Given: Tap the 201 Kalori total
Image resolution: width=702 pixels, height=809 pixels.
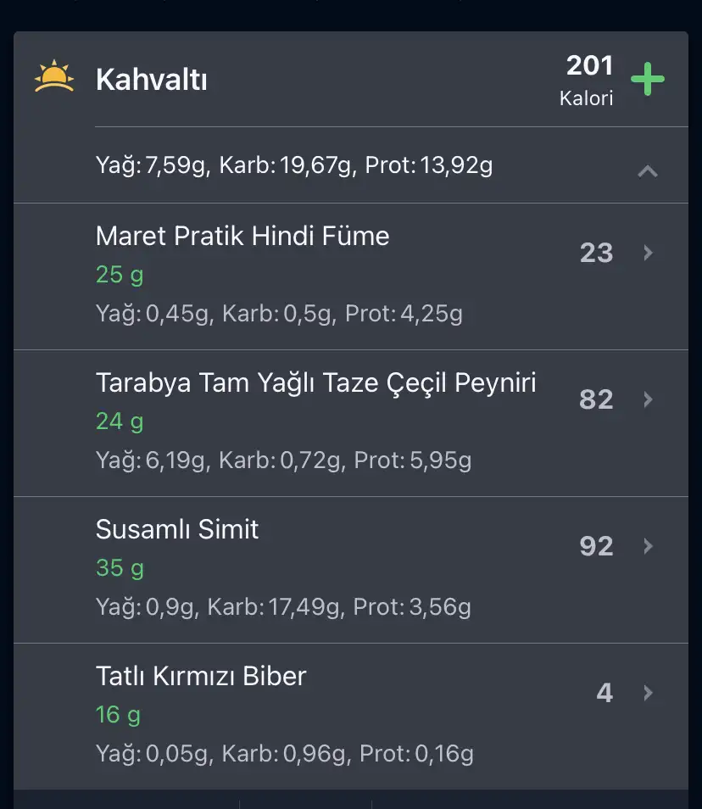Looking at the screenshot, I should pyautogui.click(x=587, y=80).
